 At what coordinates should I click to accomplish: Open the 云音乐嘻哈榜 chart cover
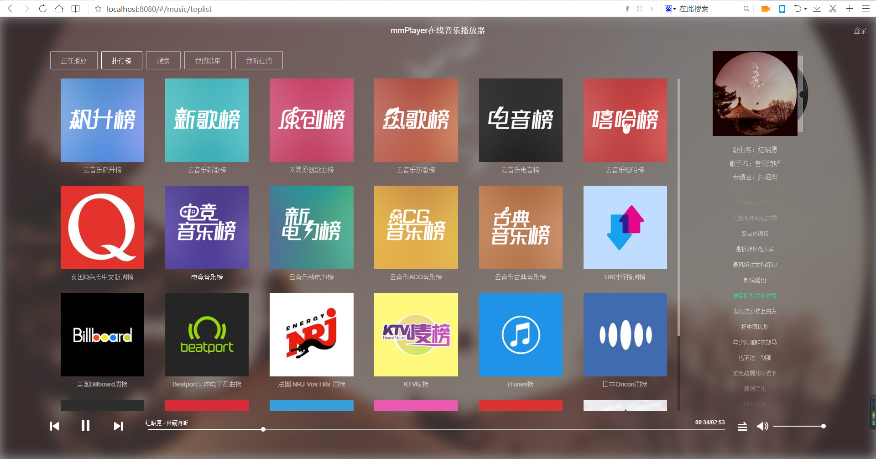(x=625, y=120)
